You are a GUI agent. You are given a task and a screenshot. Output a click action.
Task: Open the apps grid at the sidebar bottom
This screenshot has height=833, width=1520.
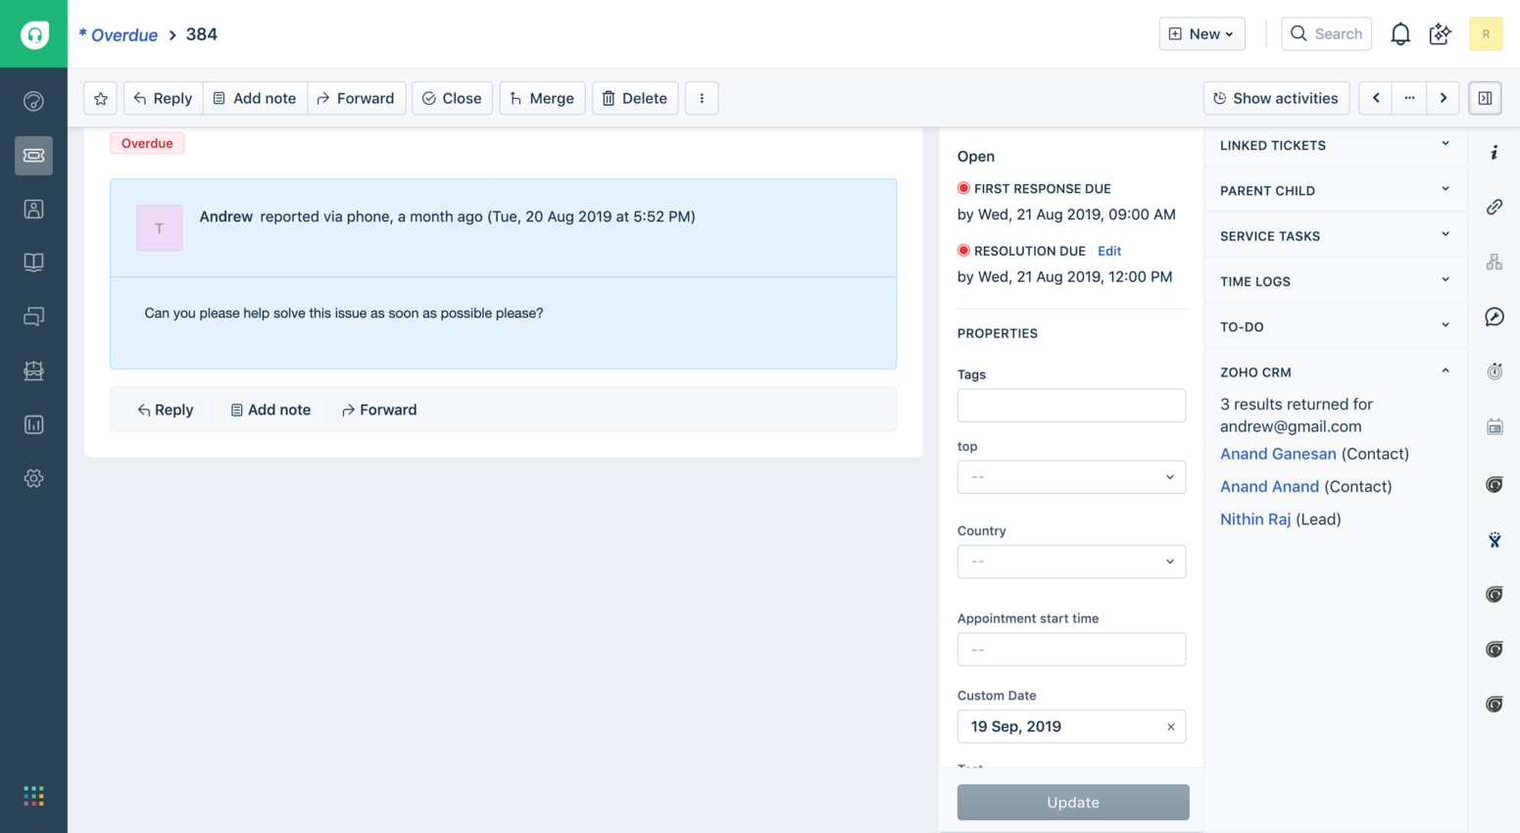pos(34,795)
